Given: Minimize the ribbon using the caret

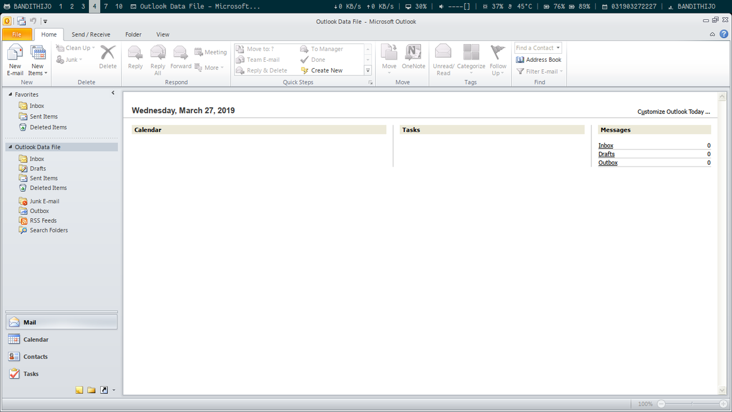Looking at the screenshot, I should (712, 34).
